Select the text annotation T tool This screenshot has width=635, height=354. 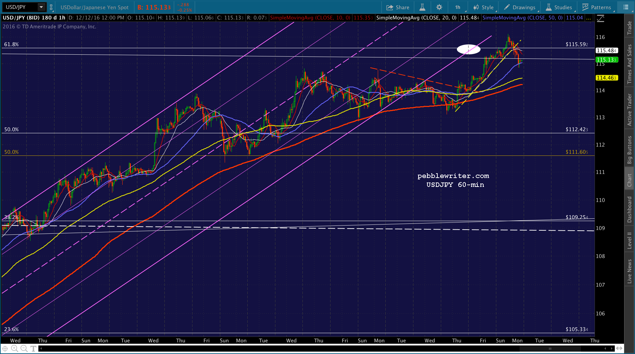coord(33,349)
